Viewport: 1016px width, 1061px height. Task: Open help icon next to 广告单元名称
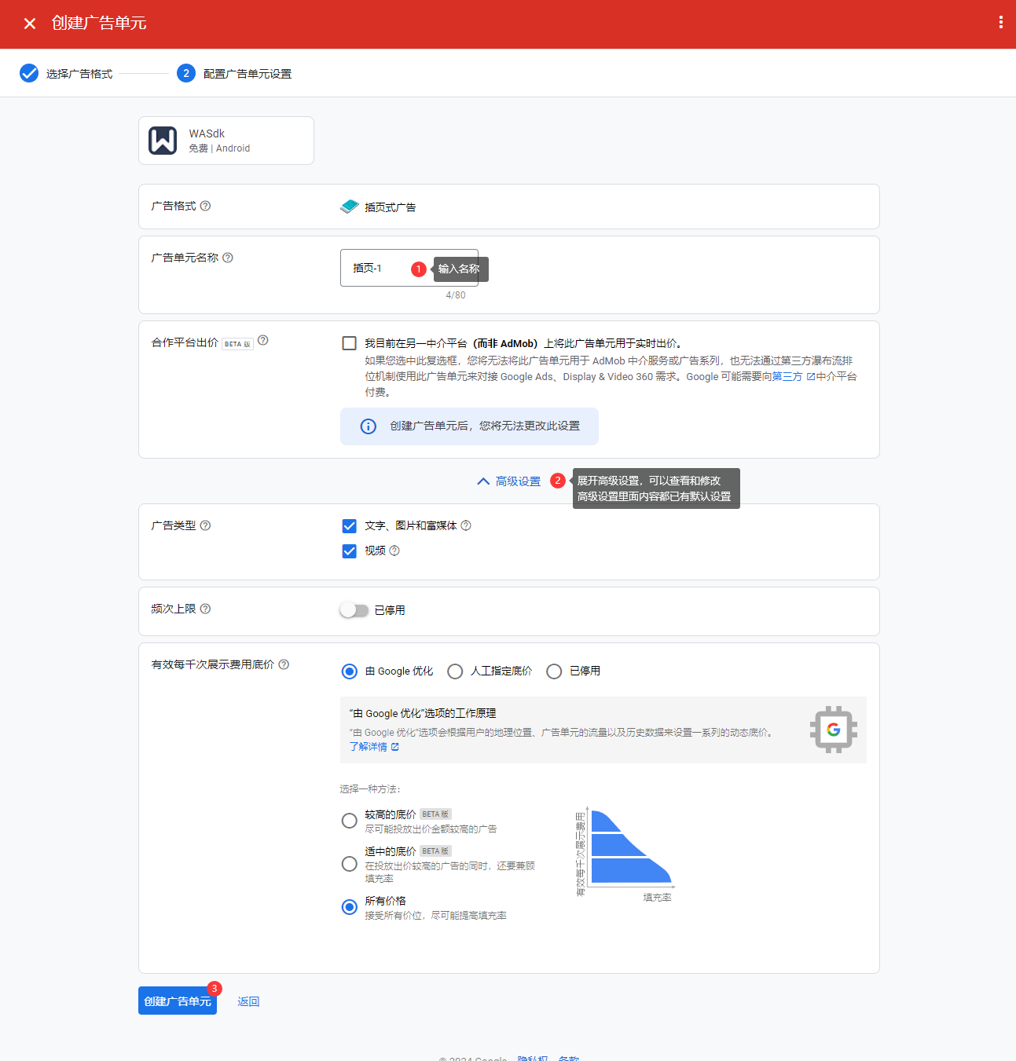pyautogui.click(x=228, y=258)
